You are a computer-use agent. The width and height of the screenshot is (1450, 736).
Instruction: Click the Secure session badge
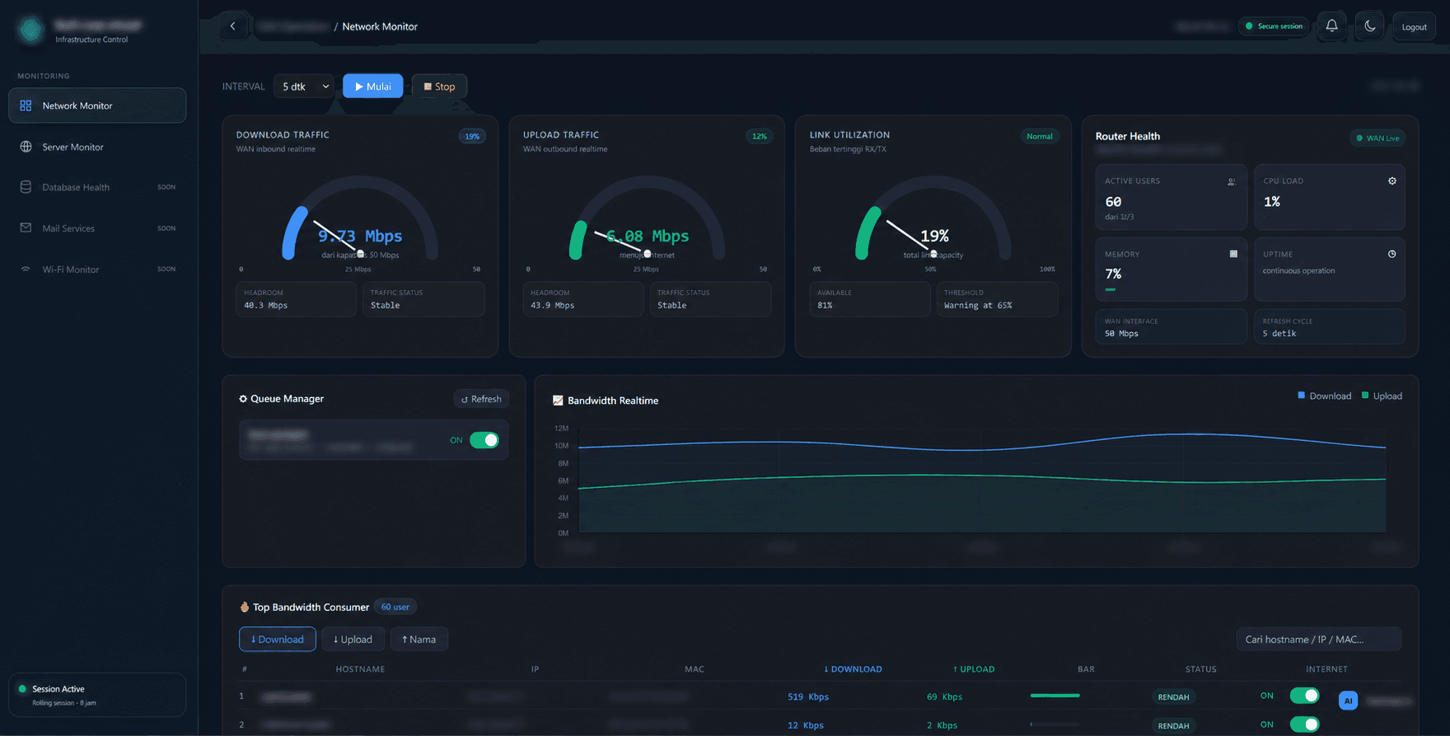coord(1274,26)
